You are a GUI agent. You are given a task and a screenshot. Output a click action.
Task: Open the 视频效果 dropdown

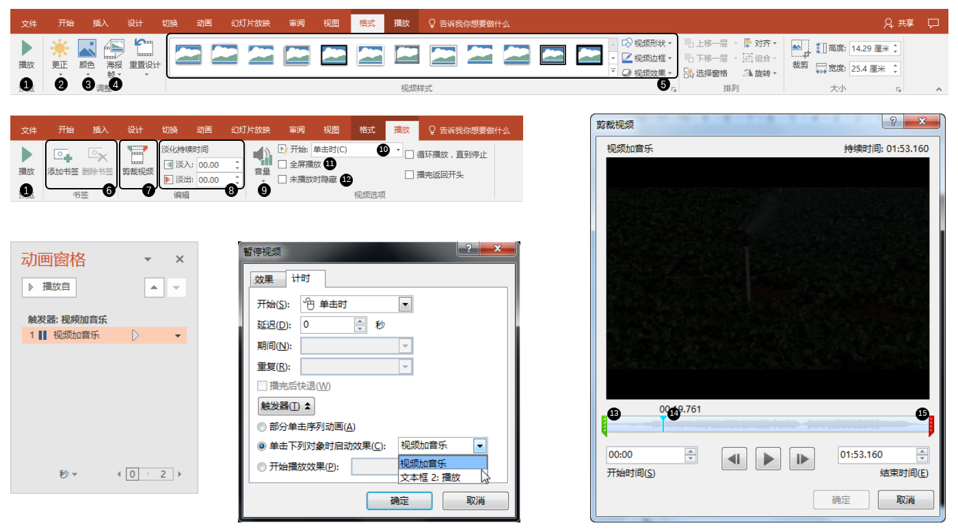click(x=648, y=73)
